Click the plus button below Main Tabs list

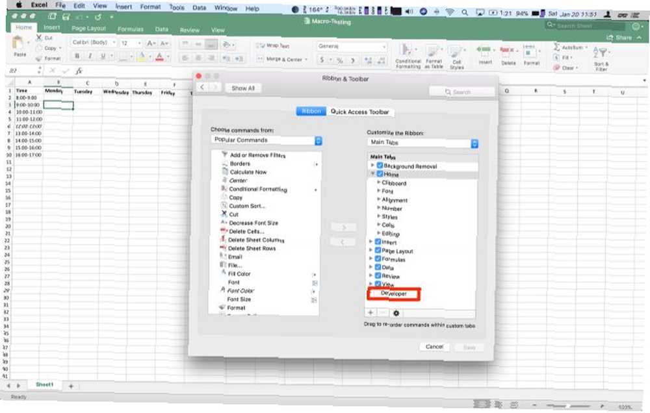[370, 313]
